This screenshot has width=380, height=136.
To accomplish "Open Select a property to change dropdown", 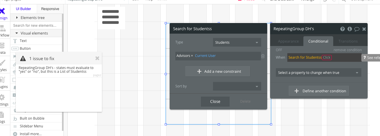I will tap(318, 73).
